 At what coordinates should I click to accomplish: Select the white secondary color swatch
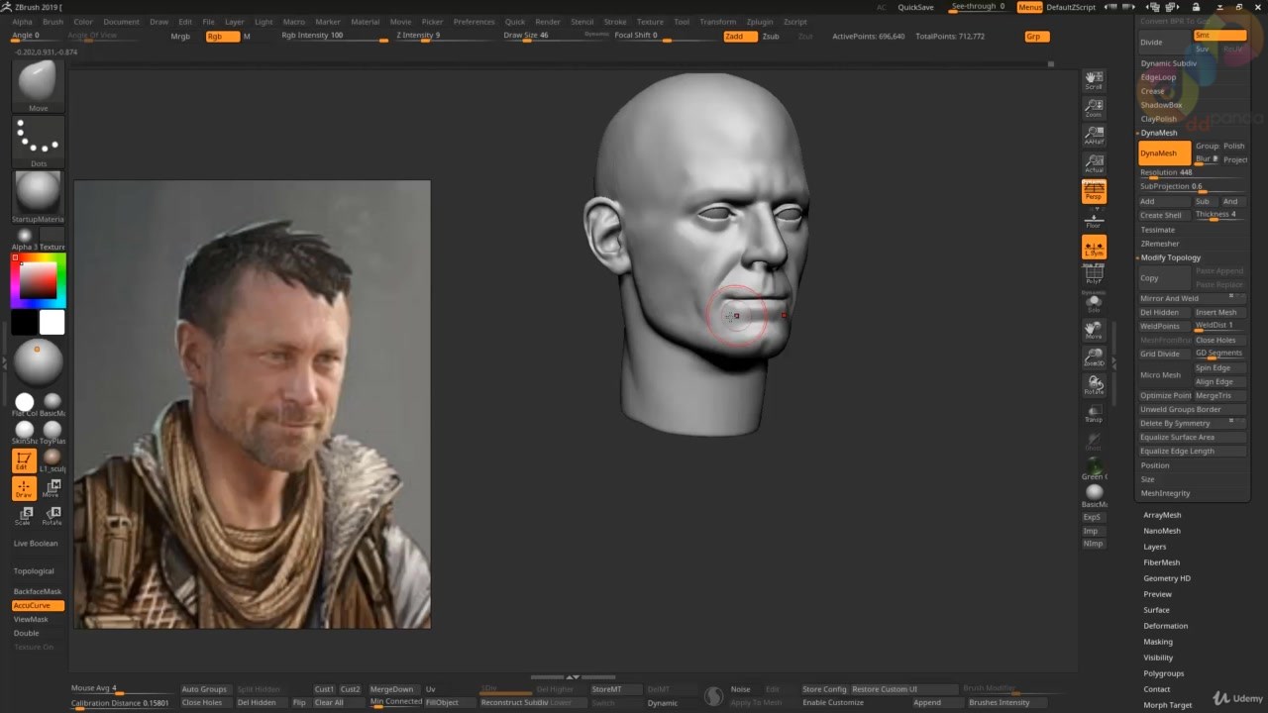coord(52,323)
